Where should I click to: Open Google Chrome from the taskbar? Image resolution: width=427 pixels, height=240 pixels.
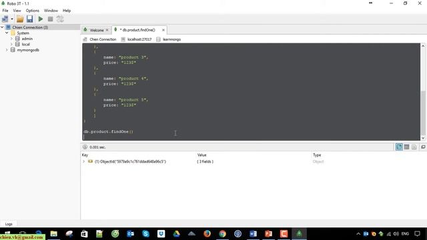(222, 234)
